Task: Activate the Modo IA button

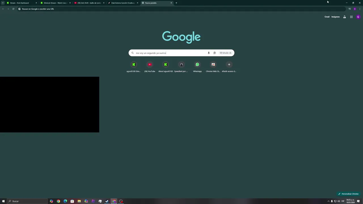Action: point(226,53)
